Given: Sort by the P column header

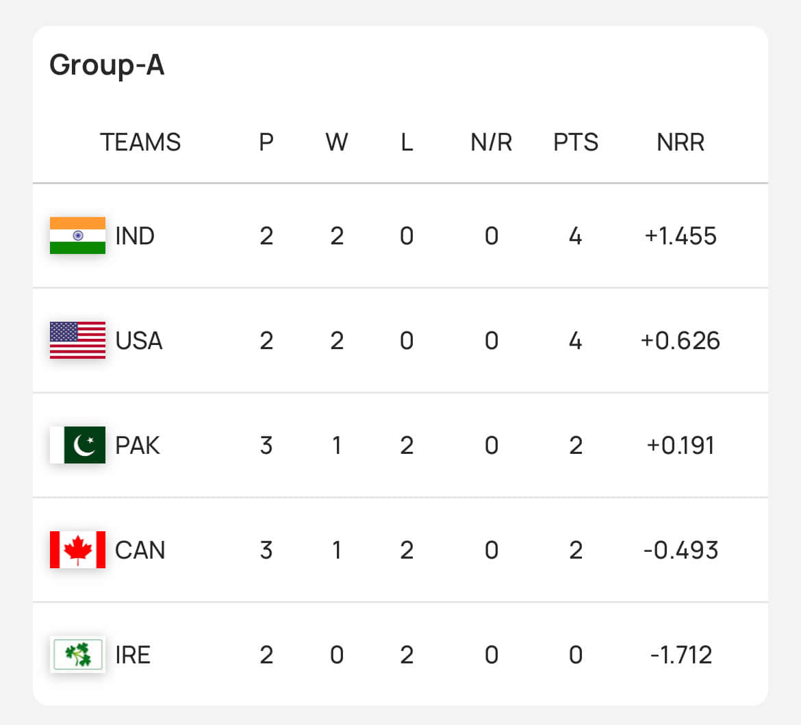Looking at the screenshot, I should 266,142.
